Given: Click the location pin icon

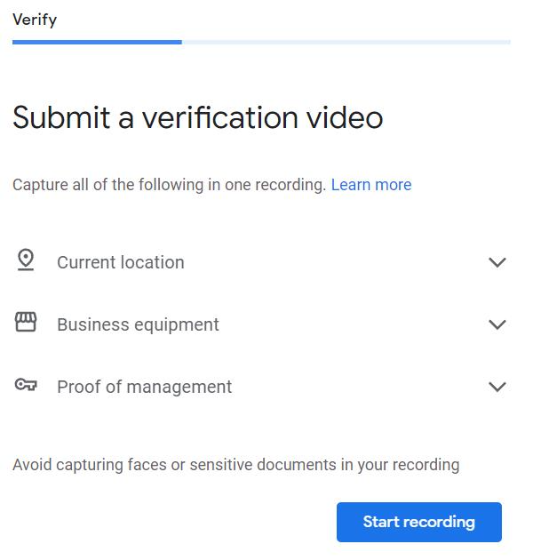Looking at the screenshot, I should tap(26, 260).
